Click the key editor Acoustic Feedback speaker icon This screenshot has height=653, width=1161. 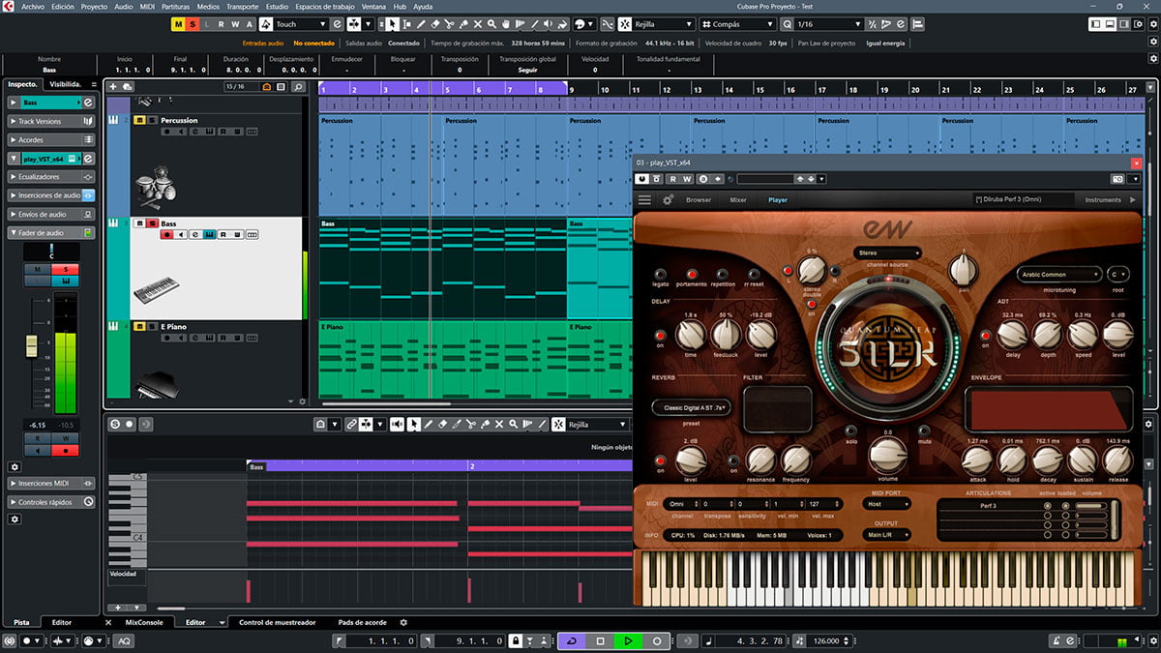[x=397, y=424]
